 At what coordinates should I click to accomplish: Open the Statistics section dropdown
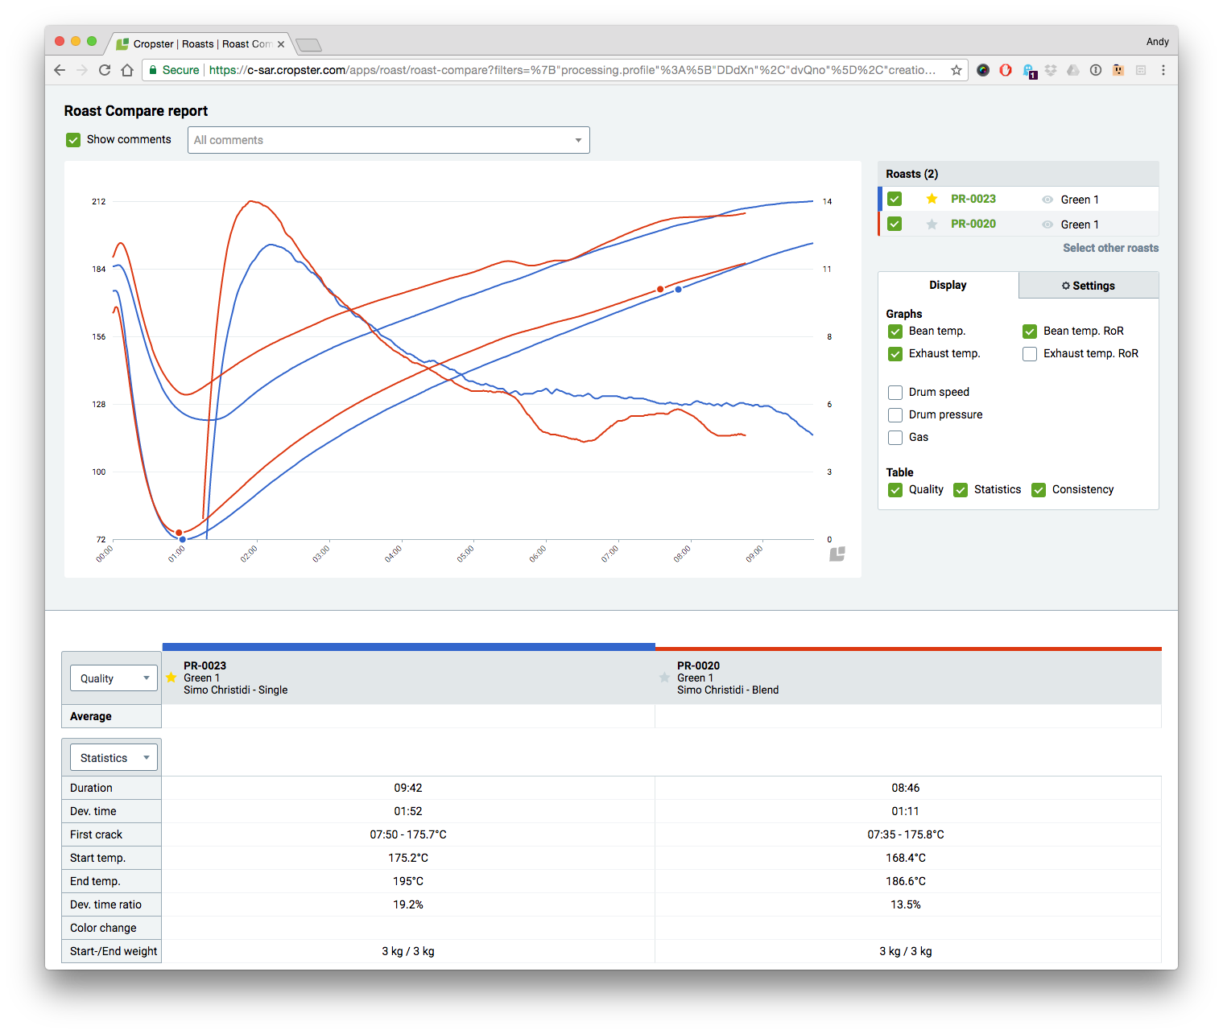coord(114,758)
